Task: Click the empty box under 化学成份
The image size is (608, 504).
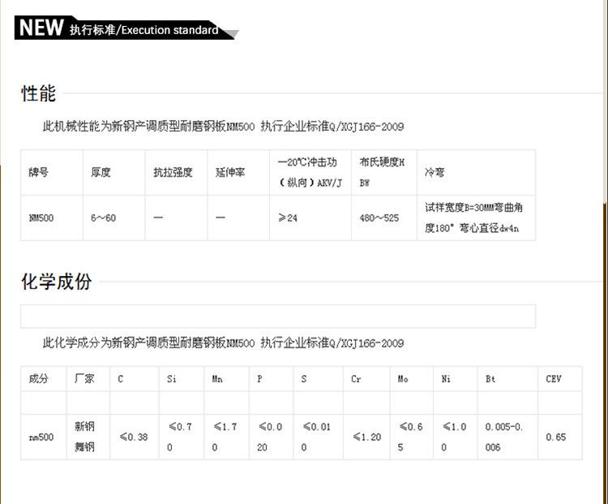Action: pyautogui.click(x=278, y=317)
